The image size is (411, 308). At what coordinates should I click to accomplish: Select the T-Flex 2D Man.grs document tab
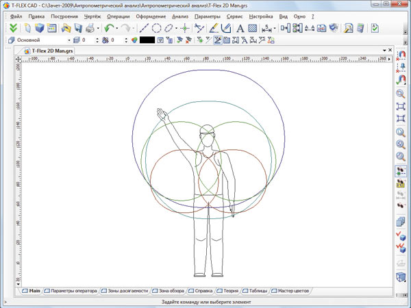pos(49,51)
